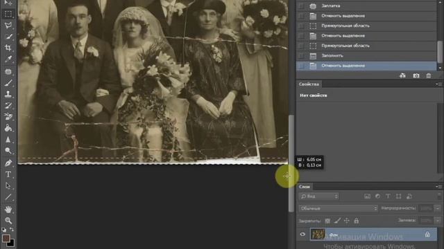Open the Вид layer filter type dropdown
Viewport: 444px width, 249px height.
pyautogui.click(x=319, y=196)
